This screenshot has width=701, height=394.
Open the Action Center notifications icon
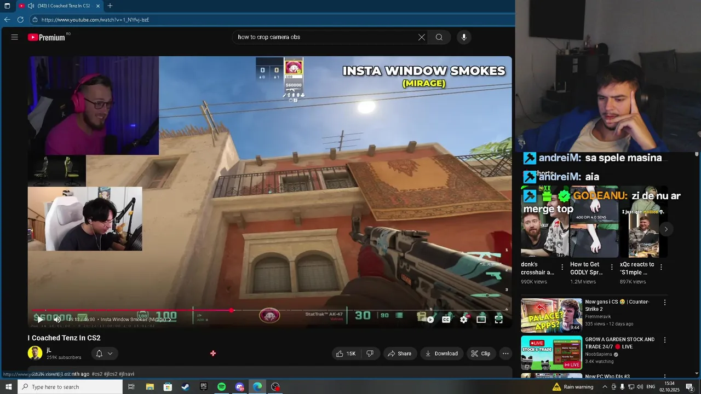690,387
